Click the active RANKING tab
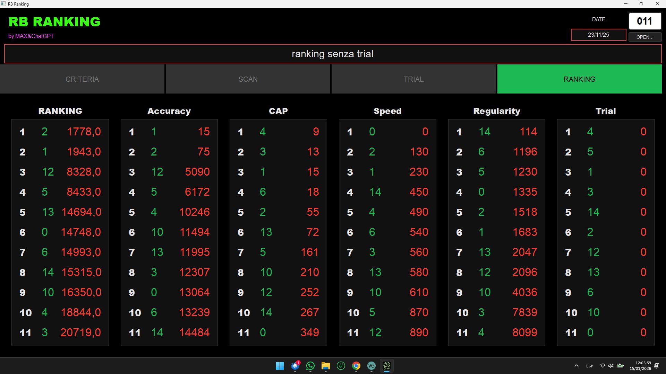 point(579,79)
